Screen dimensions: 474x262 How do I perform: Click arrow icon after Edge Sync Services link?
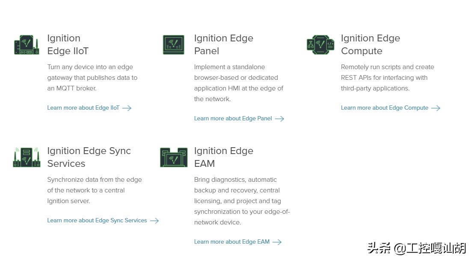click(x=154, y=221)
